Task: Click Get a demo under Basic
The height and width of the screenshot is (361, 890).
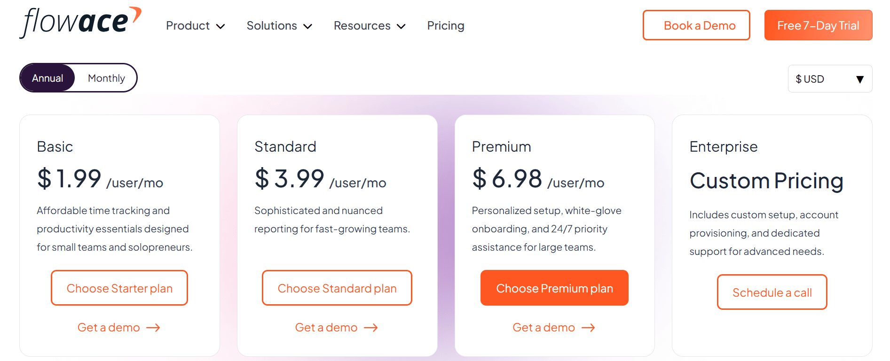Action: [109, 328]
